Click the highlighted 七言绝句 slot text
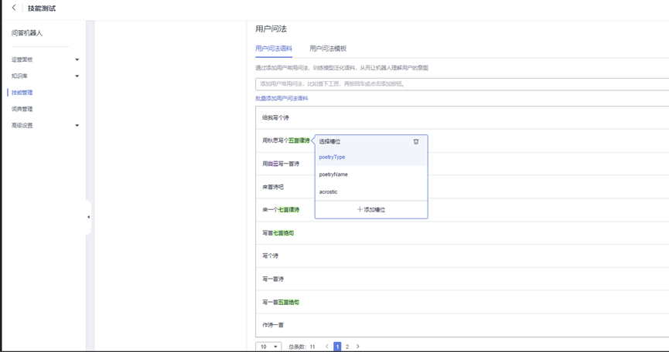This screenshot has width=669, height=352. [x=283, y=233]
